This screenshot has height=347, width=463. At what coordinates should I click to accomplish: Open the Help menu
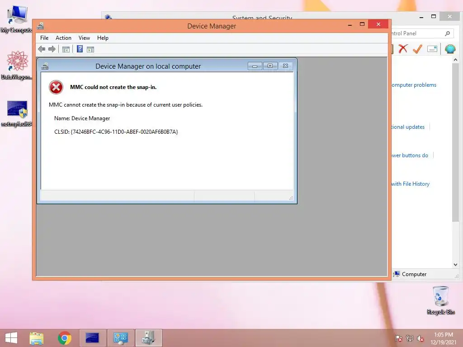103,38
